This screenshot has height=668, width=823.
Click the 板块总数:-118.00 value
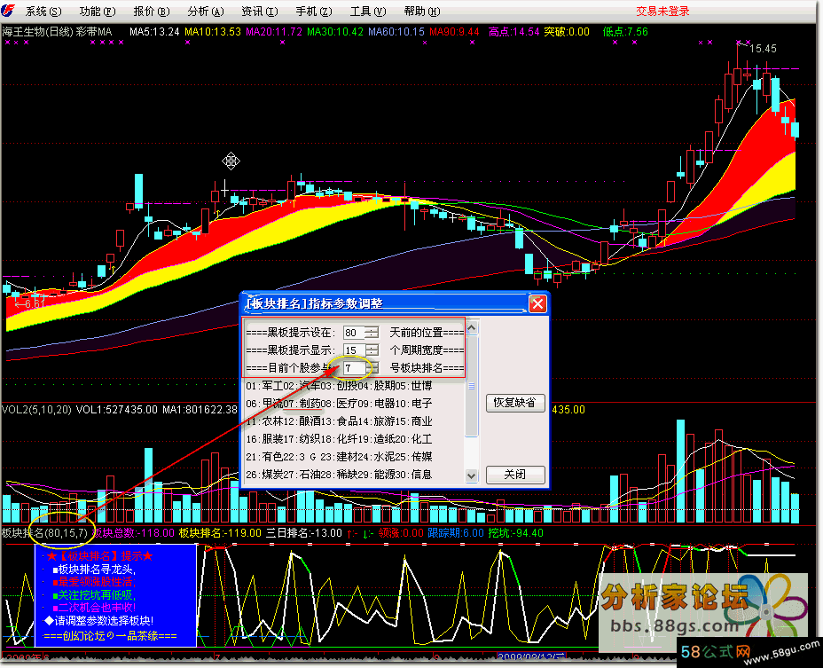[133, 533]
